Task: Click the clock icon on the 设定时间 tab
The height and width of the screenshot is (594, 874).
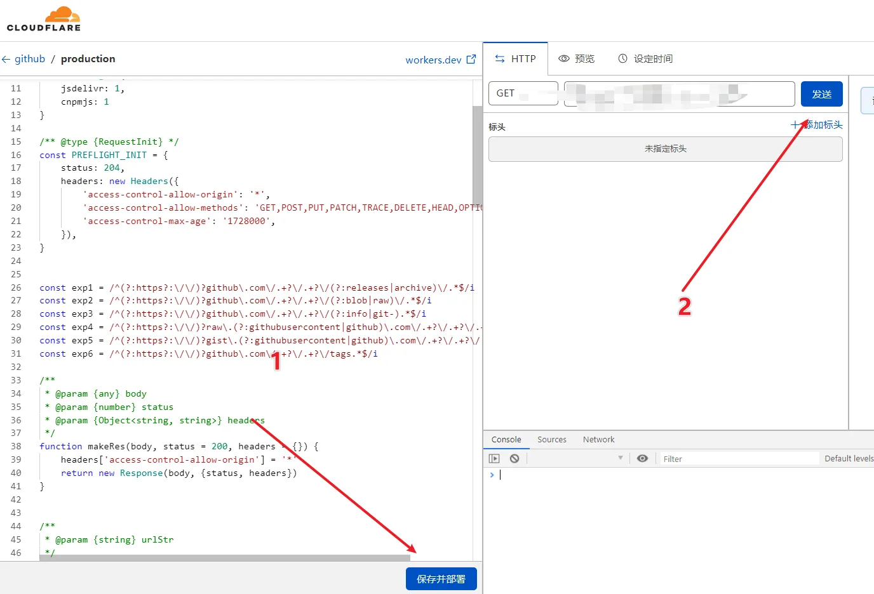Action: point(622,58)
